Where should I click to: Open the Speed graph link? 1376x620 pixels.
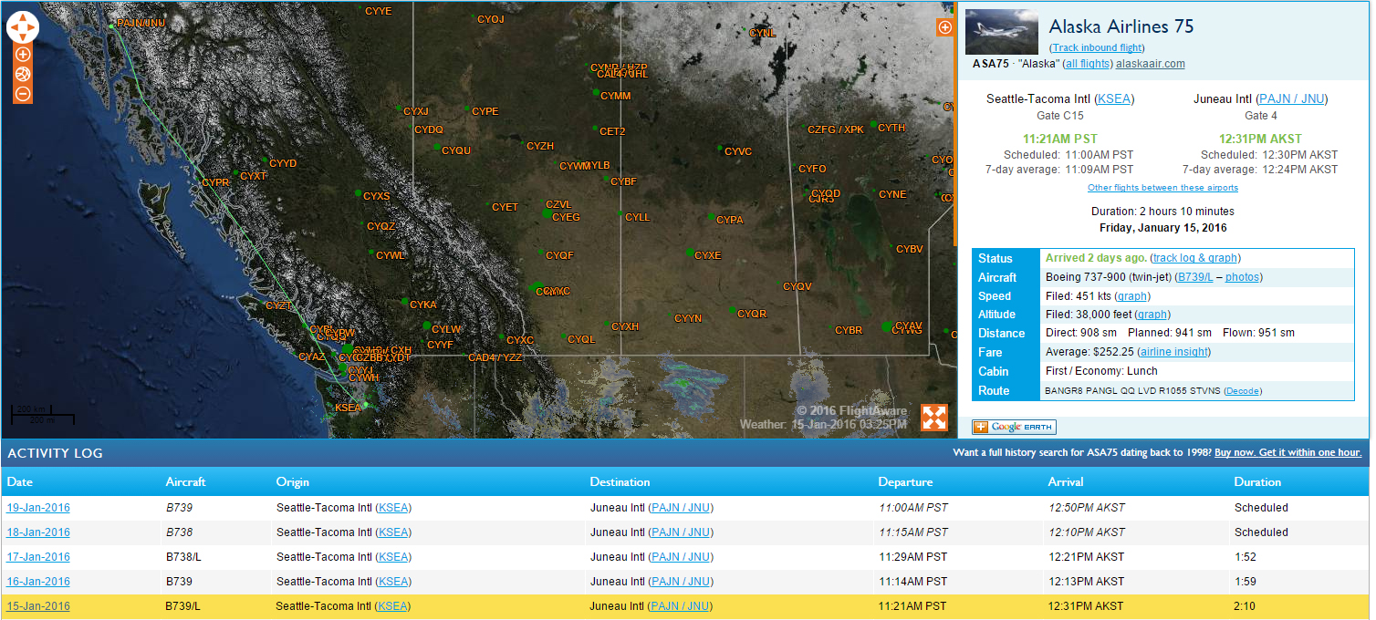(1132, 296)
